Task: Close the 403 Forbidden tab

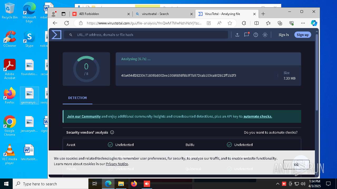Action: 128,14
